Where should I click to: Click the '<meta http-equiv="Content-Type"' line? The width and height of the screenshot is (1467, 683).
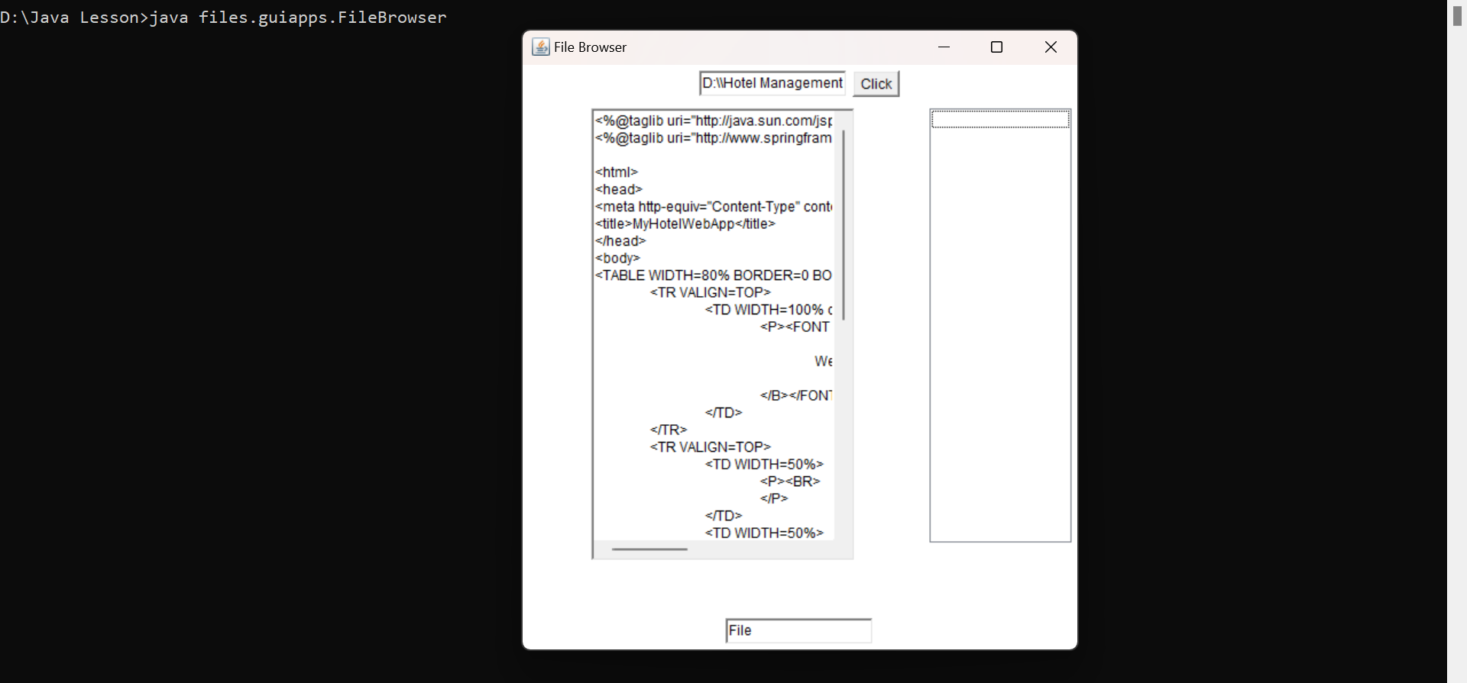click(714, 207)
